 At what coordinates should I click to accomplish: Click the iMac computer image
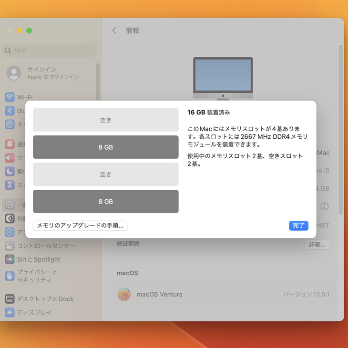tap(223, 79)
